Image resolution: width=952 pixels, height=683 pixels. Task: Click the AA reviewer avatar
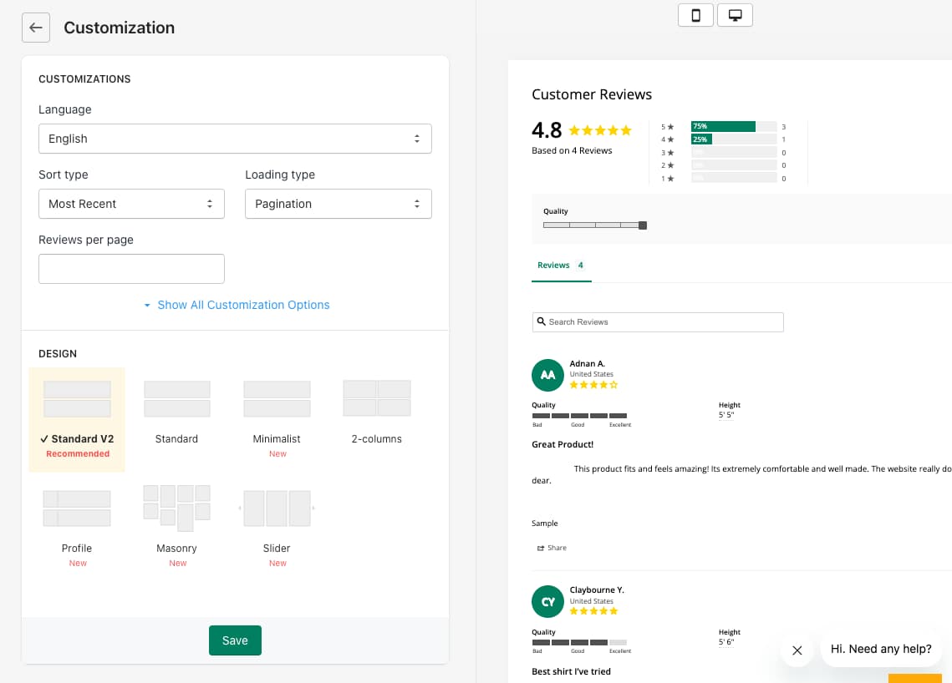547,376
